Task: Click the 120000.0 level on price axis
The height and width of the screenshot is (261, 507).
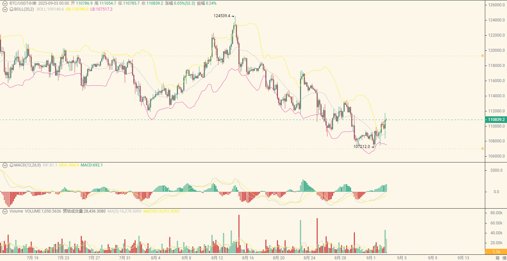Action: click(x=496, y=50)
